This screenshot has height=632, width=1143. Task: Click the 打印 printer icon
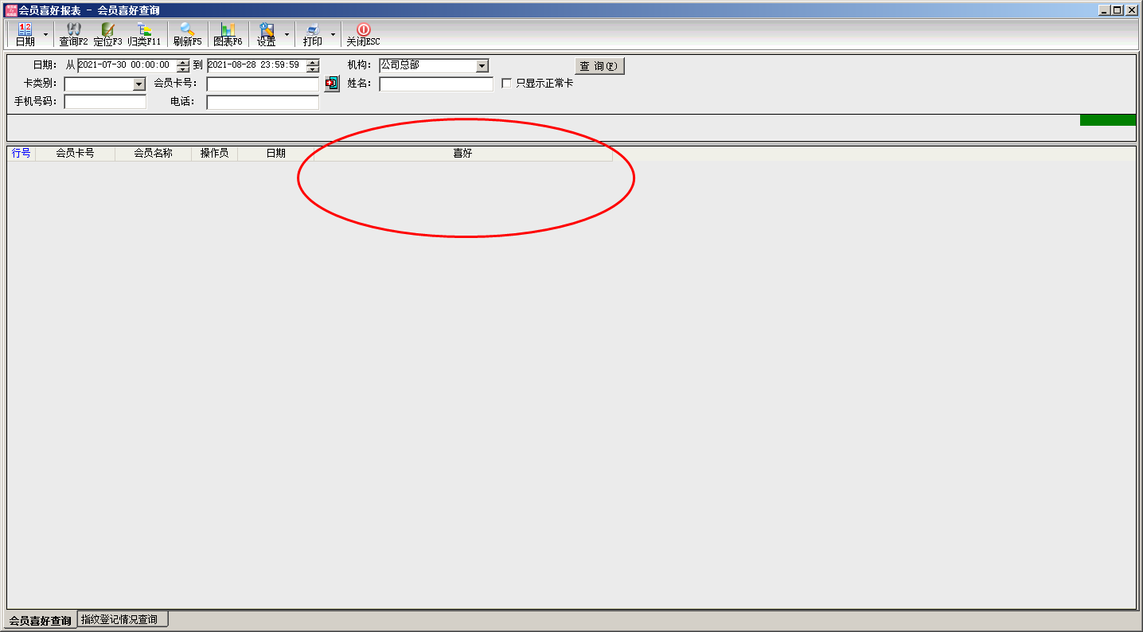pyautogui.click(x=312, y=30)
